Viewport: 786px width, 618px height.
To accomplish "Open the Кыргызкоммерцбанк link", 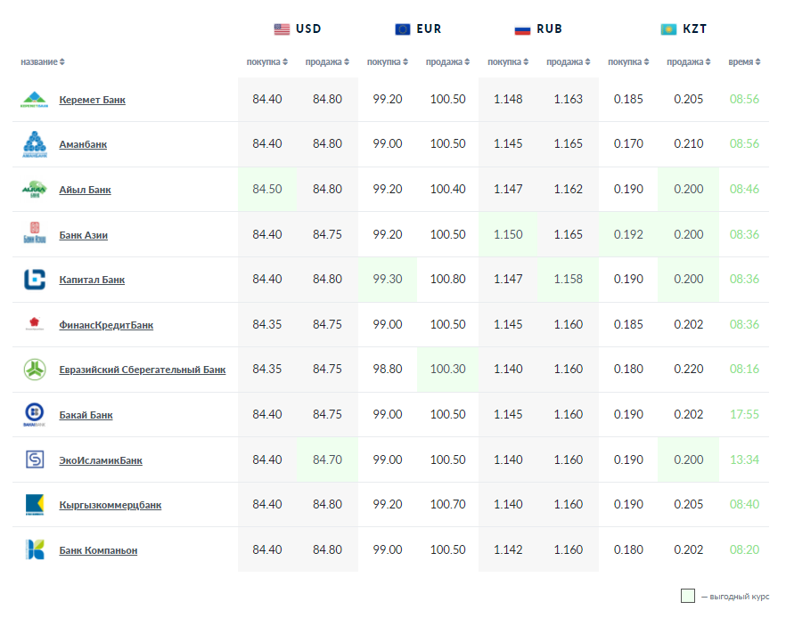I will (110, 505).
